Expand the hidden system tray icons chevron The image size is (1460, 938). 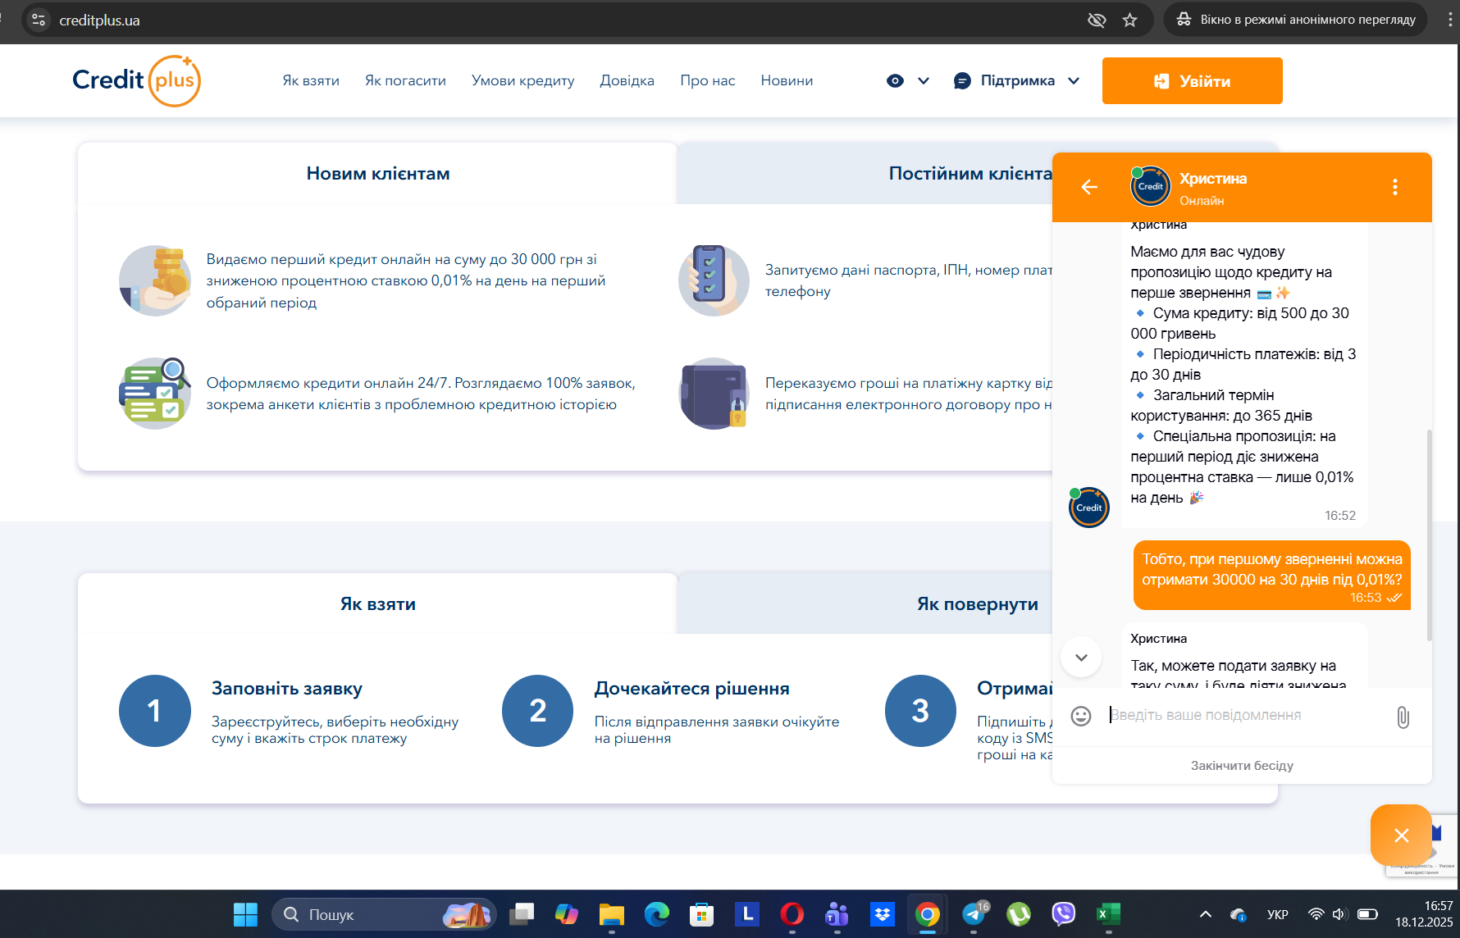tap(1205, 914)
